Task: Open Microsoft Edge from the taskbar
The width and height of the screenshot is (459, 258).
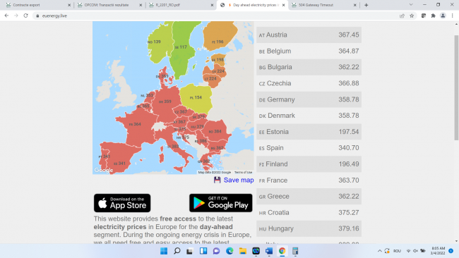Action: click(x=229, y=251)
